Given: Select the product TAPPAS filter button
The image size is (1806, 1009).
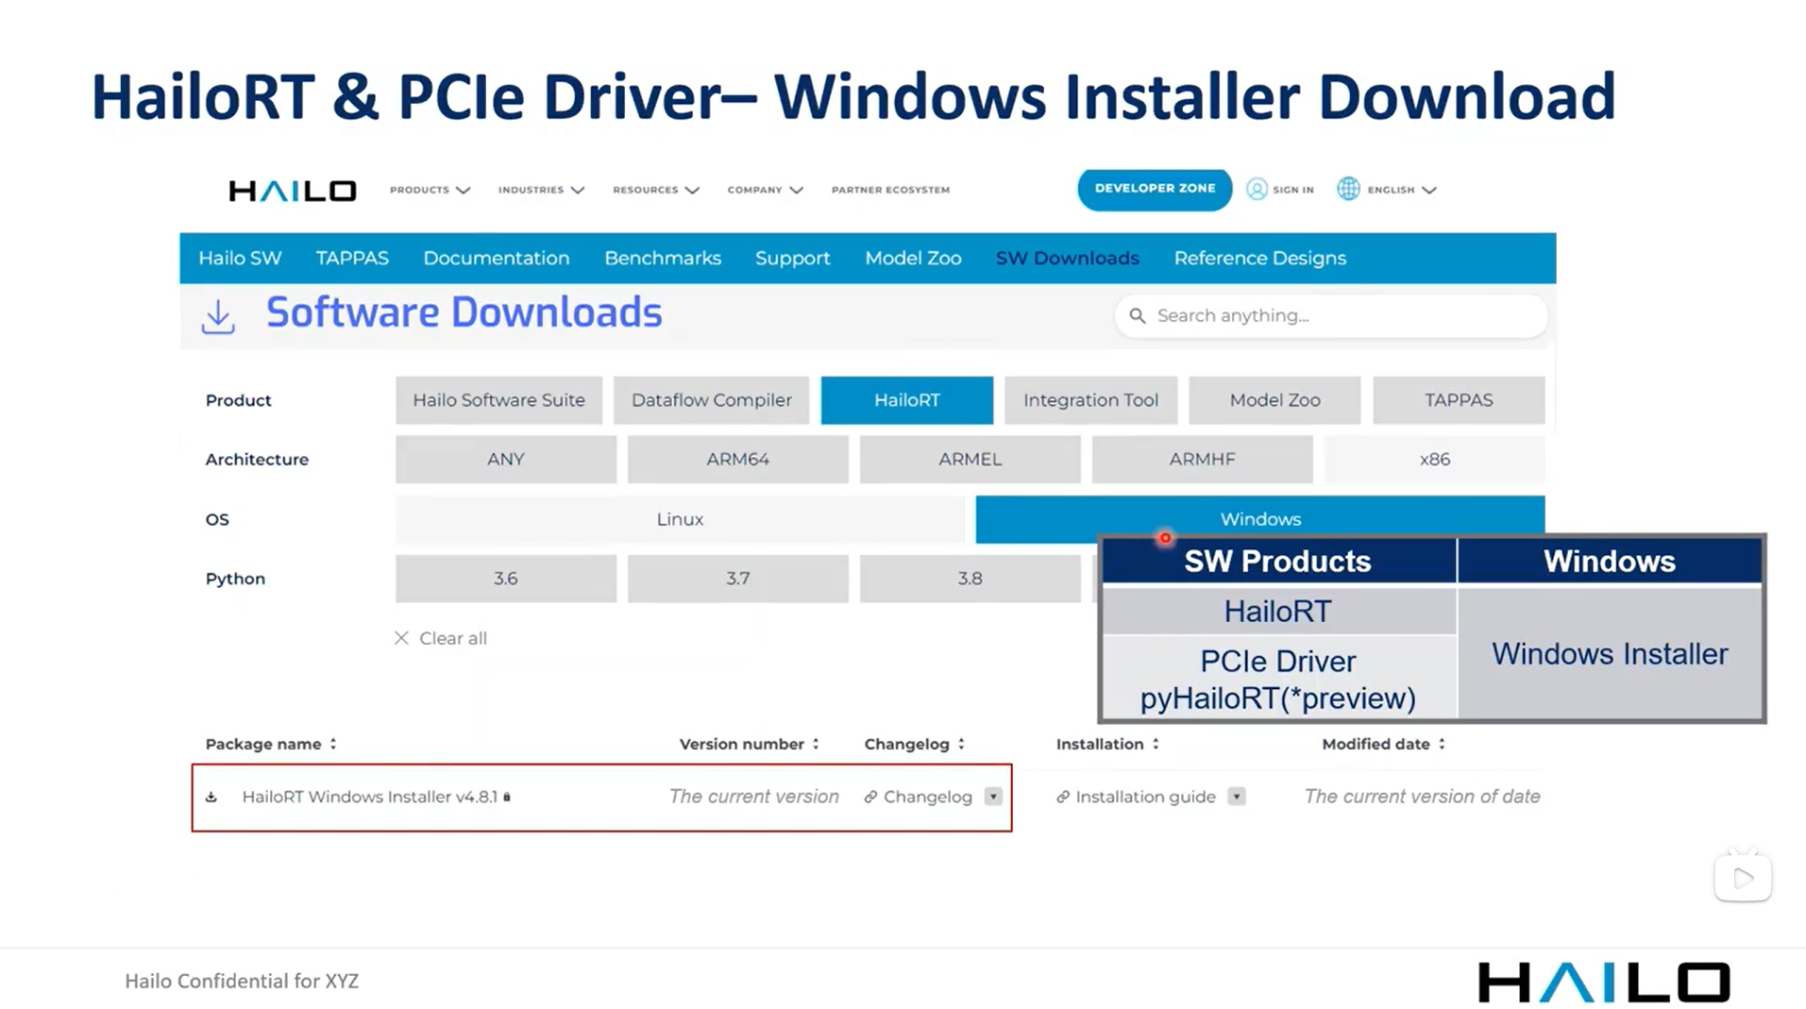Looking at the screenshot, I should pyautogui.click(x=1459, y=400).
